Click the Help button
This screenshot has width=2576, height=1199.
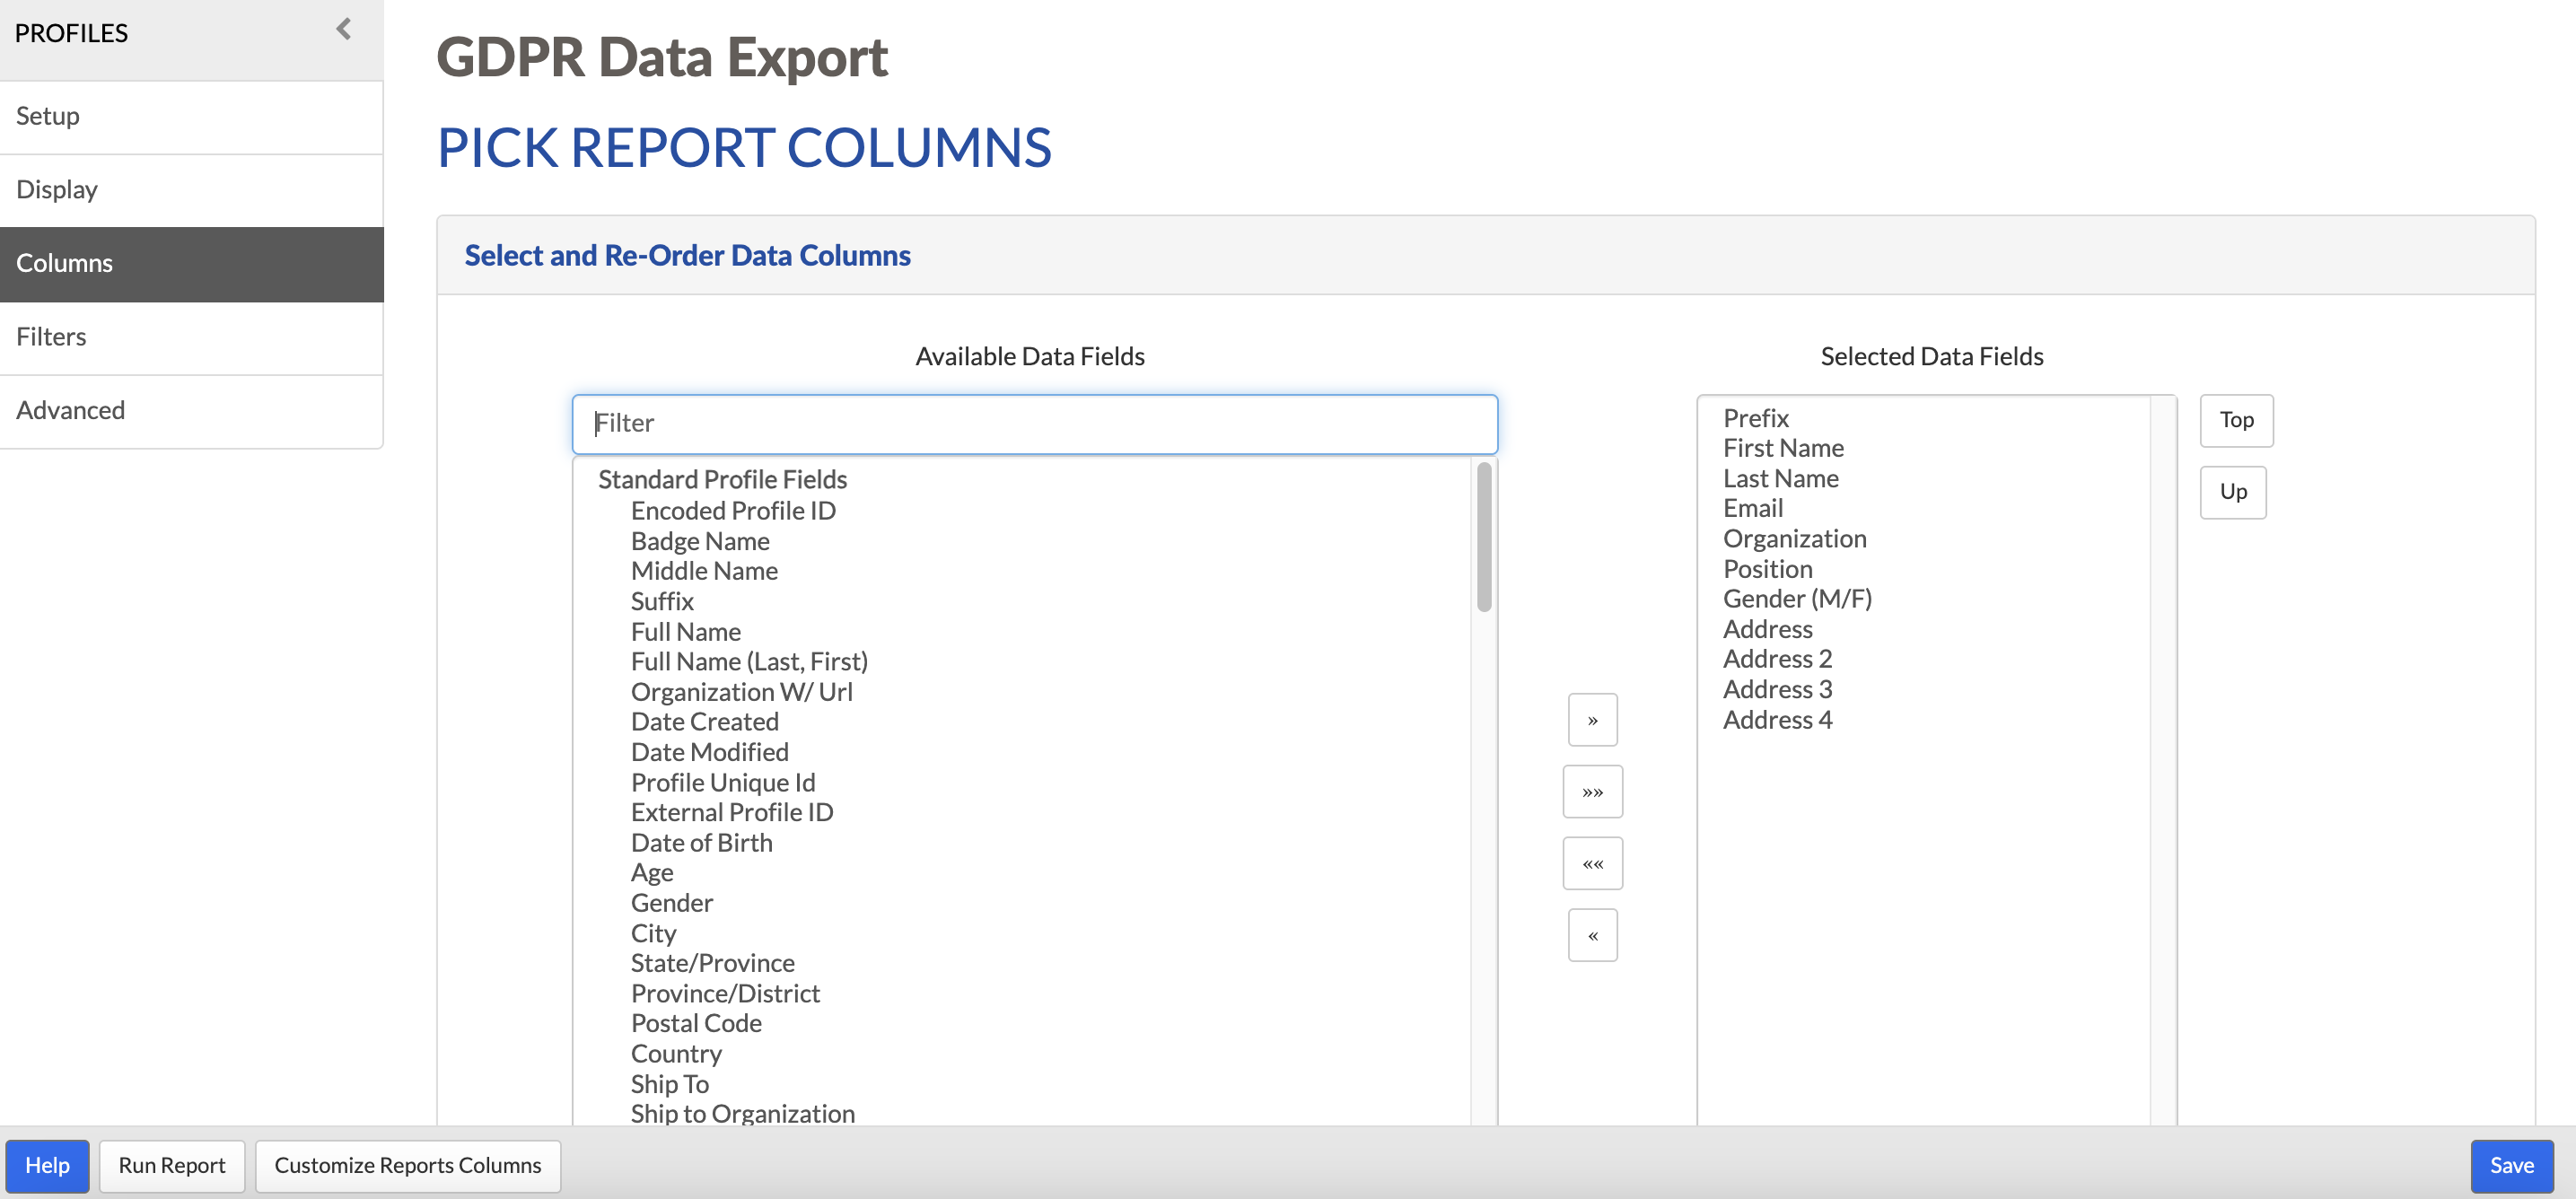coord(47,1166)
